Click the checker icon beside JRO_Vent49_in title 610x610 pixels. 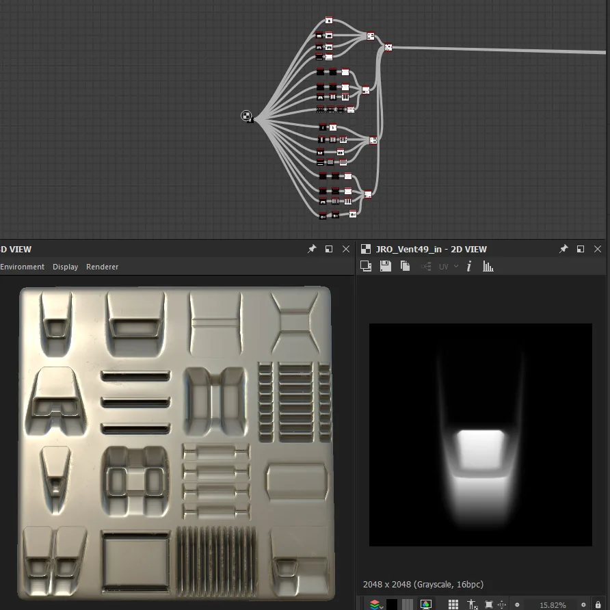click(x=366, y=249)
